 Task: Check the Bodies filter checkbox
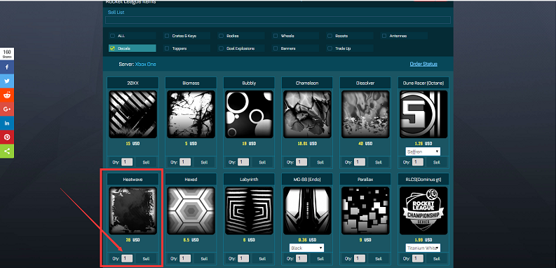point(221,36)
